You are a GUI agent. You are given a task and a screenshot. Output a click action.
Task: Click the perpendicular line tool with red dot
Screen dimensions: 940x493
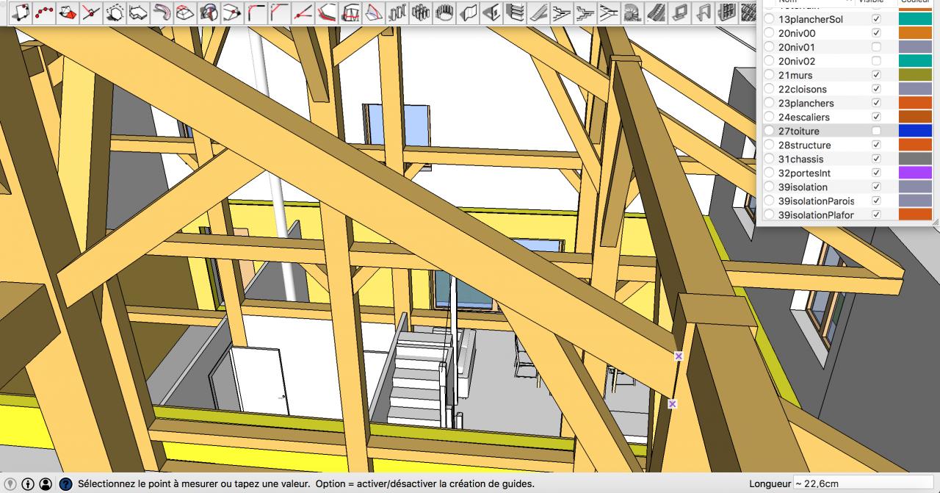click(92, 12)
